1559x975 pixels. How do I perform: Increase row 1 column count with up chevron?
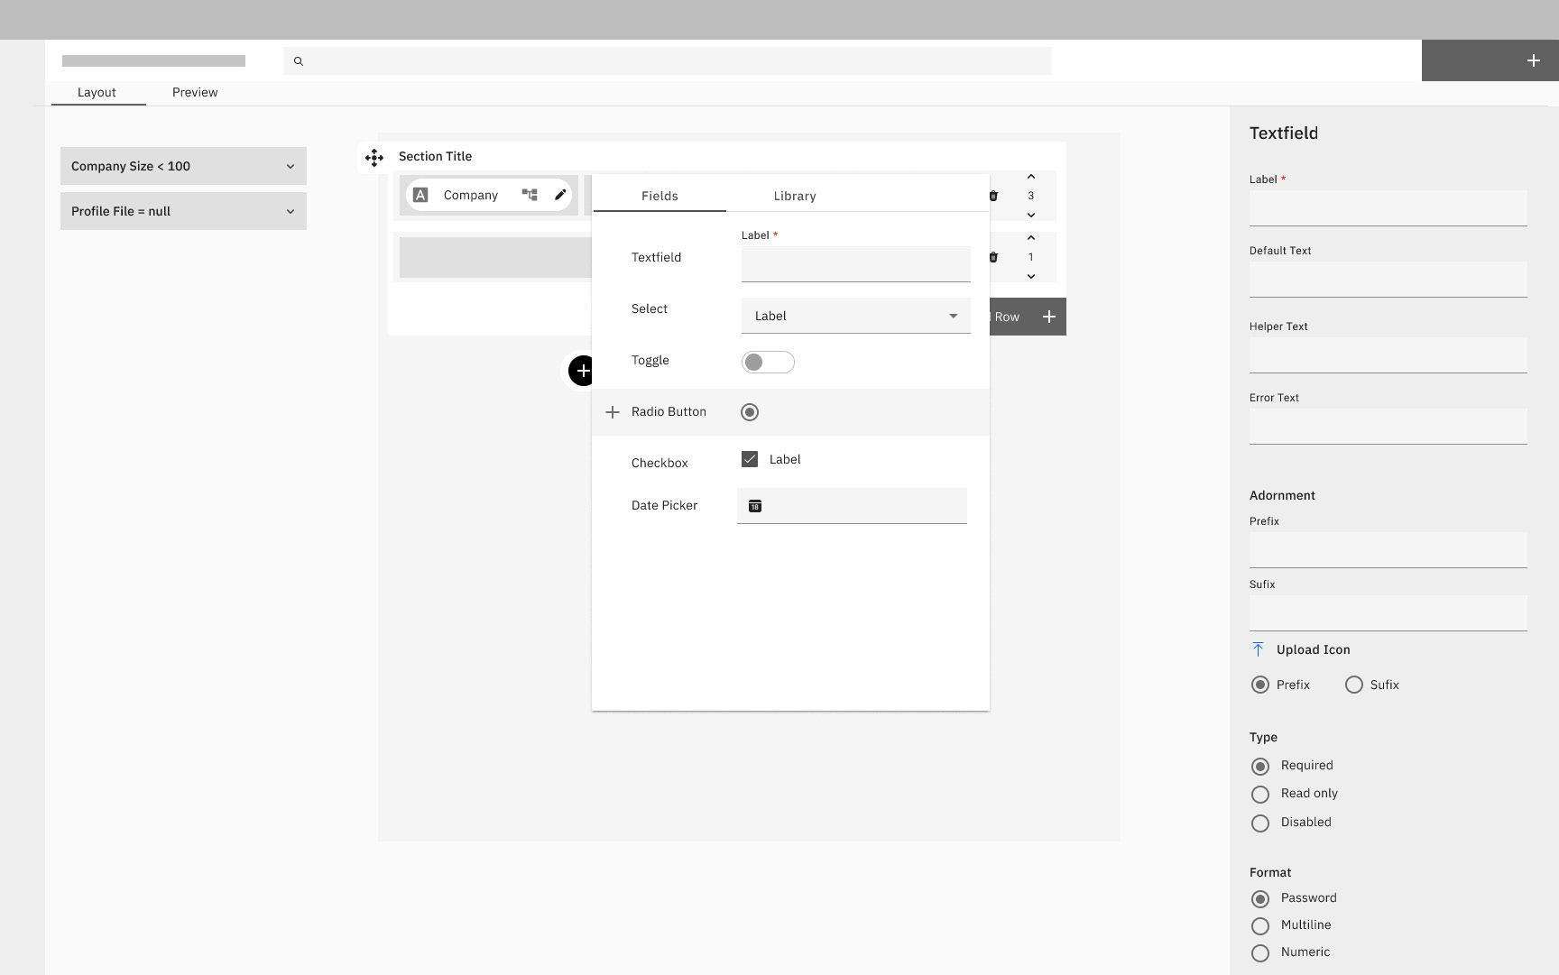click(x=1030, y=238)
